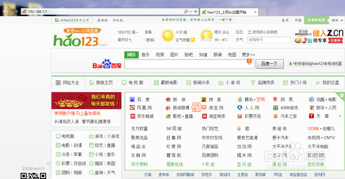Select the 网页 search tab
The width and height of the screenshot is (345, 179).
(x=131, y=55)
